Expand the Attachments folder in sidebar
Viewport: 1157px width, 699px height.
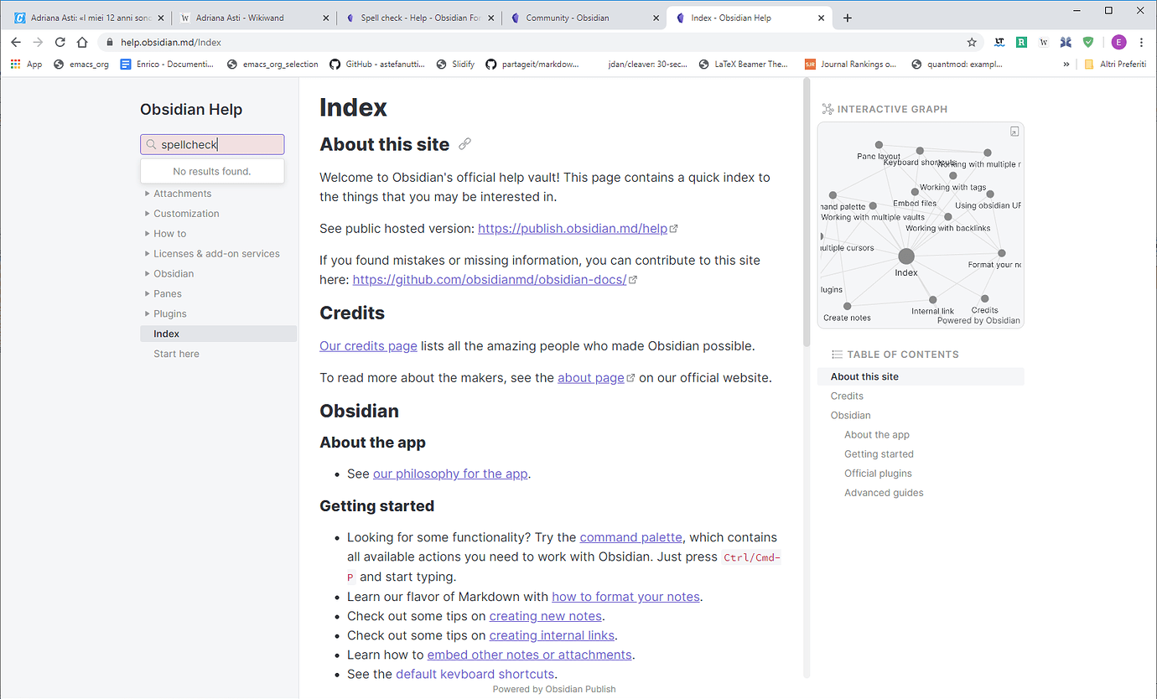tap(182, 194)
